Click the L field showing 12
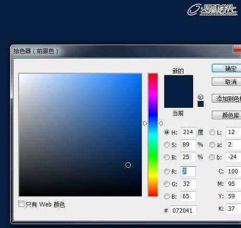Image resolution: width=241 pixels, height=228 pixels. (233, 132)
